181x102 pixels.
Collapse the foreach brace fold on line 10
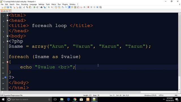7,62
